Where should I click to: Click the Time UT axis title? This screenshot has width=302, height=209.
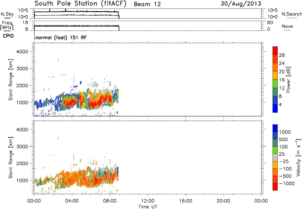click(148, 207)
